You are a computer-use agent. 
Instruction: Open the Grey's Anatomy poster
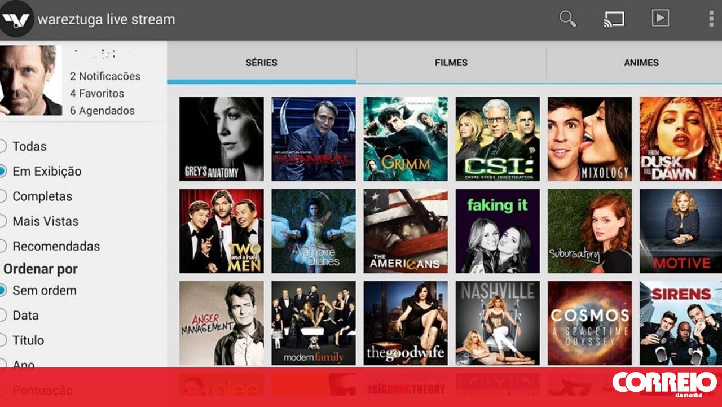pyautogui.click(x=221, y=139)
